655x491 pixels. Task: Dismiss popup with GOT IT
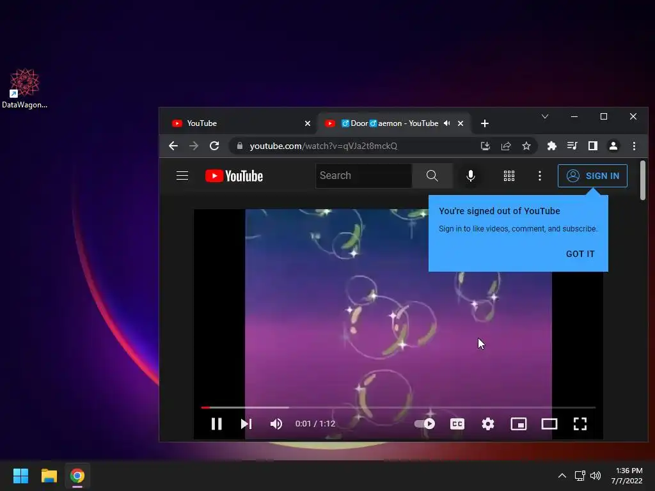click(x=580, y=254)
